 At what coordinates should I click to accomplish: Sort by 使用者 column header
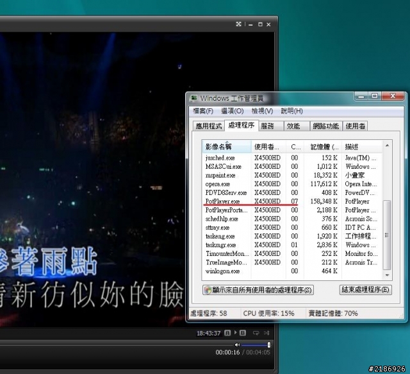(x=268, y=147)
